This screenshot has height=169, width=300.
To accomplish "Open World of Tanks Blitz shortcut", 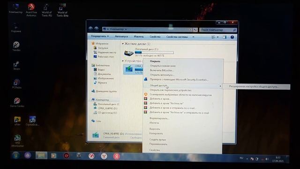I will [x=62, y=10].
